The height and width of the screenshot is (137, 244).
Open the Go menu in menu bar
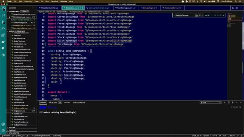pyautogui.click(x=42, y=2)
